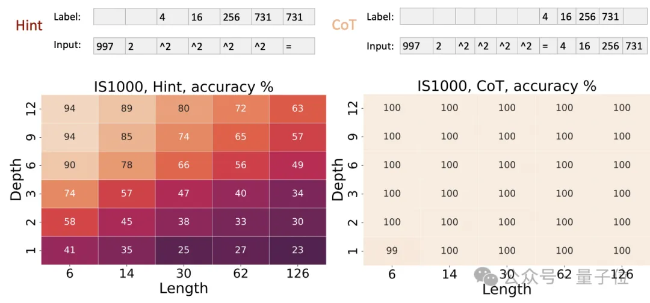
Task: Click the 731 cell in CoT Label row
Action: point(610,17)
